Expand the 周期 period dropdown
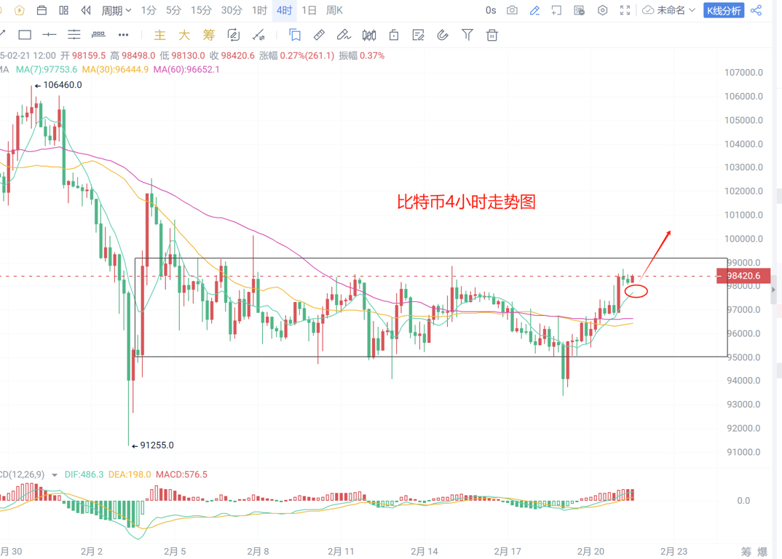782x559 pixels. tap(116, 10)
